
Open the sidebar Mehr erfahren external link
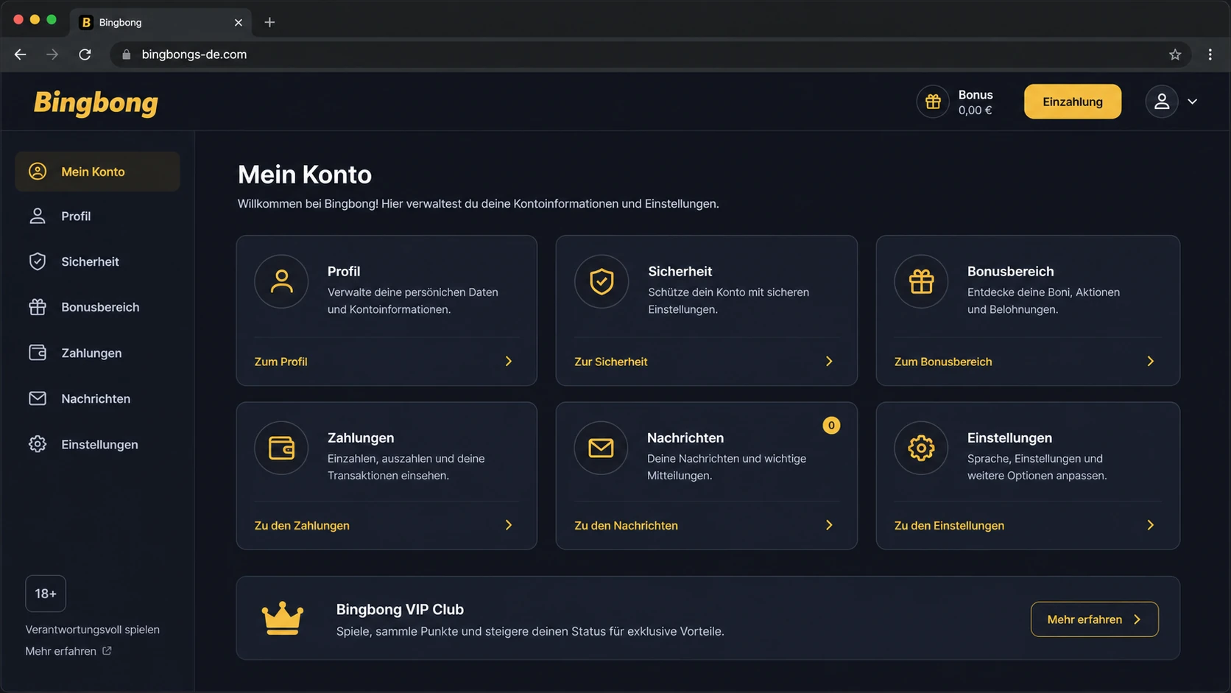pos(68,651)
